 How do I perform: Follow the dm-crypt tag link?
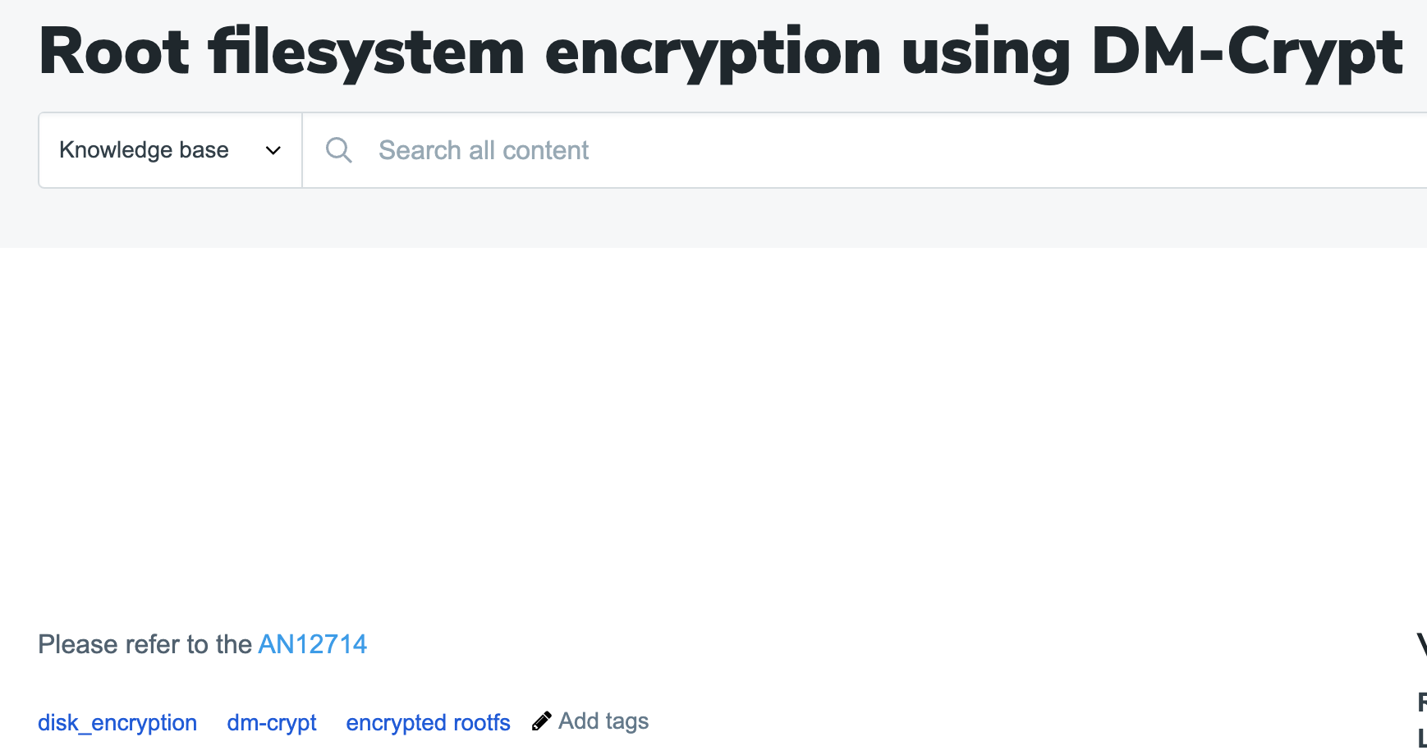click(x=272, y=722)
